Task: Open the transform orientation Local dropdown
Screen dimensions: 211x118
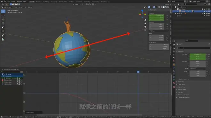Action: pos(77,4)
